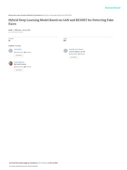127x170 pixels.
Task: Click the DOI text below Article line
Action: pos(16,32)
